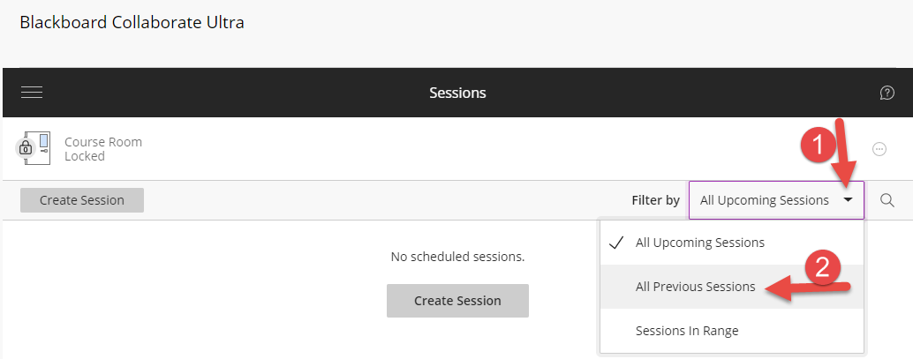The height and width of the screenshot is (359, 913).
Task: Select All Upcoming Sessions from list
Action: tap(699, 243)
